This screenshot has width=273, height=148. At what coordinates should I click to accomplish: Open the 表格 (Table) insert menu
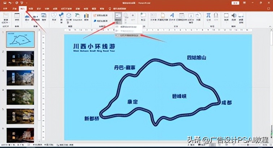(x=17, y=17)
